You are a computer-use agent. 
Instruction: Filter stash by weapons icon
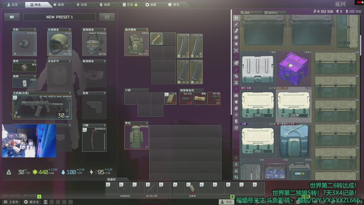[x=236, y=24]
